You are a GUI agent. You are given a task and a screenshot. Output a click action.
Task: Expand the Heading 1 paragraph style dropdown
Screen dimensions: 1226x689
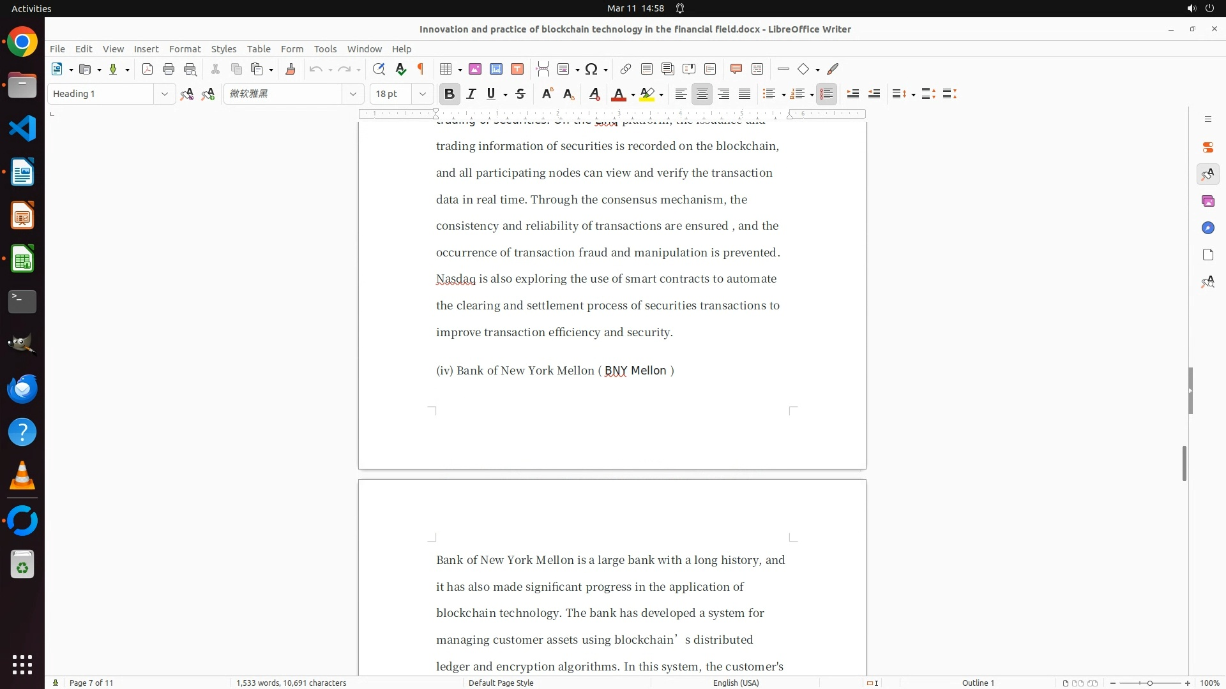164,94
